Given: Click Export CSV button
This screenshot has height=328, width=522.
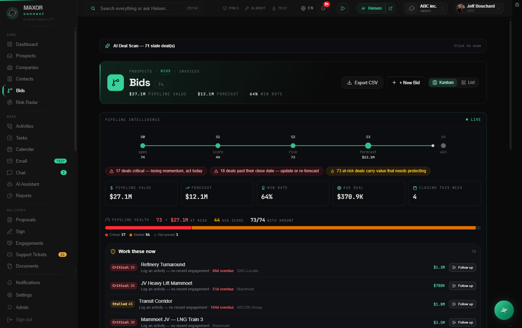Looking at the screenshot, I should 362,83.
